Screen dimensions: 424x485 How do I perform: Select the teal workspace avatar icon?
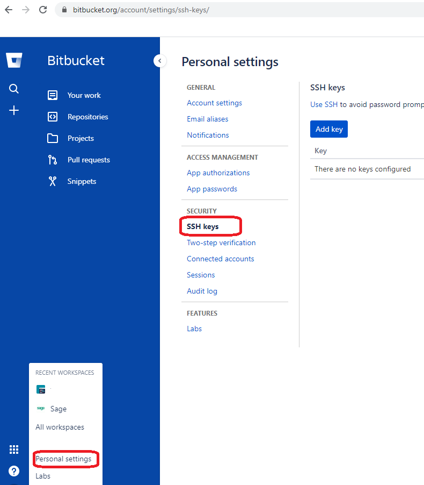(41, 389)
